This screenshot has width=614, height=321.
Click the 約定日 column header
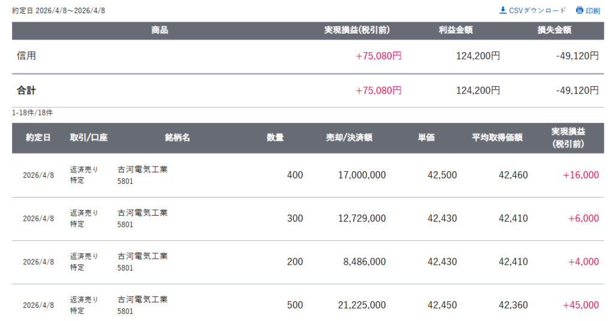[x=38, y=138]
